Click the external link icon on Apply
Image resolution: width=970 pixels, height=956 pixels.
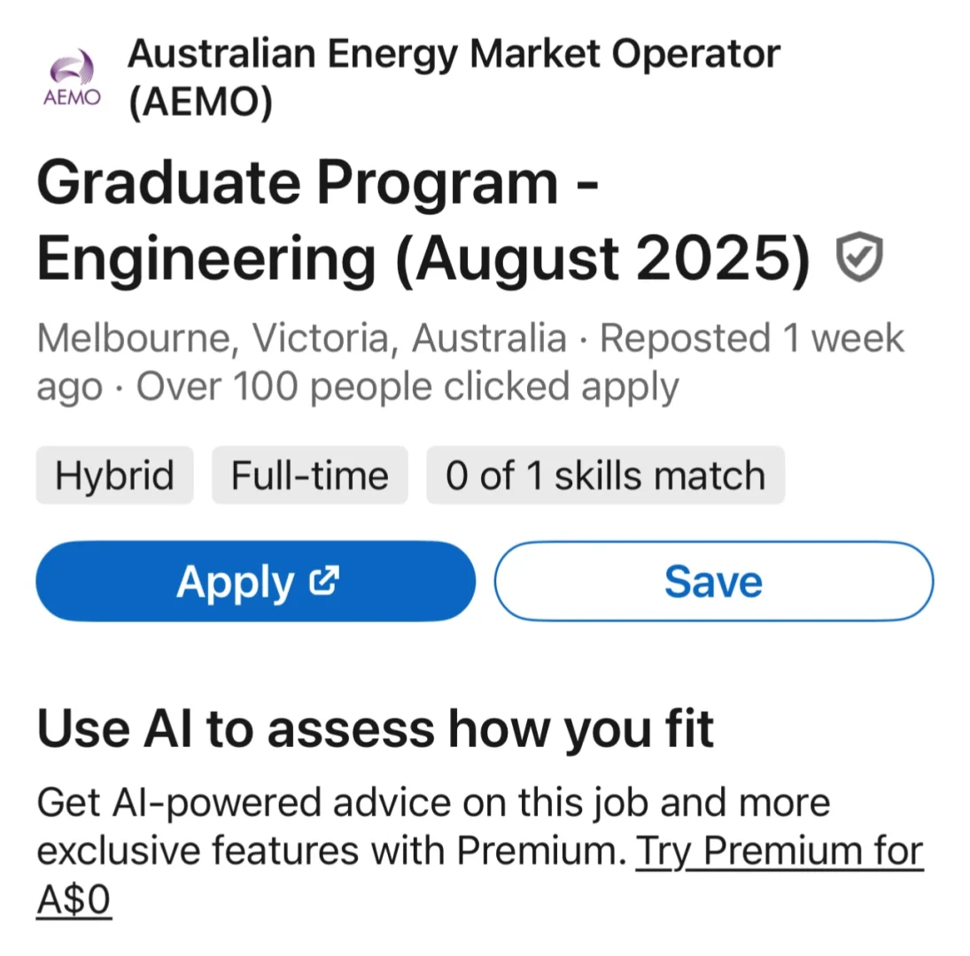coord(324,580)
